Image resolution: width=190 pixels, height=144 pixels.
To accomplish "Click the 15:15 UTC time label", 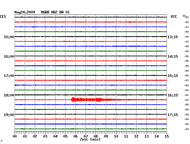I will [173, 76].
